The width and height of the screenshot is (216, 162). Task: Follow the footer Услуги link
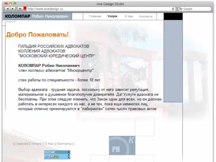(x=36, y=144)
